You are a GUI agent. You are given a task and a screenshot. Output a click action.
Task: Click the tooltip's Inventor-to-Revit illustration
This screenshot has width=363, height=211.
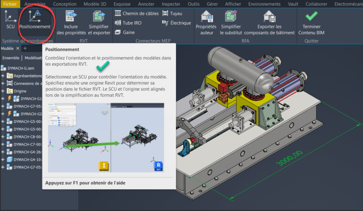(x=106, y=137)
